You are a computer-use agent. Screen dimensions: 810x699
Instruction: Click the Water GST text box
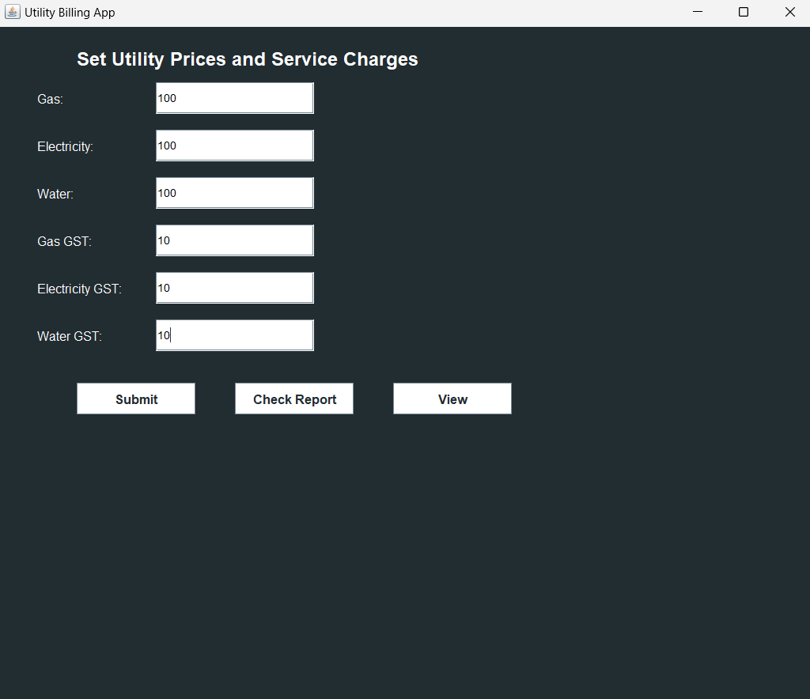coord(234,334)
